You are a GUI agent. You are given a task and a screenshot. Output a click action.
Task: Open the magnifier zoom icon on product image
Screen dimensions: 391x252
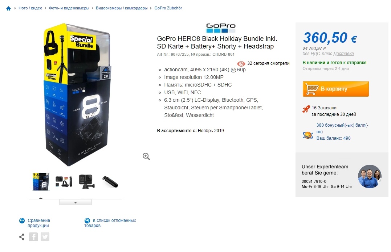click(146, 156)
